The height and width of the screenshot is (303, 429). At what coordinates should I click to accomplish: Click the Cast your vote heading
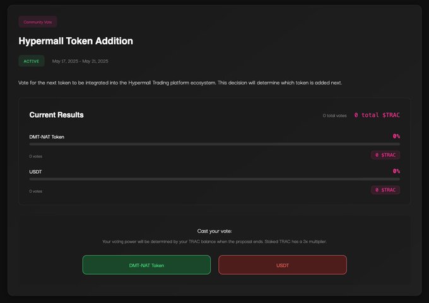tap(214, 231)
